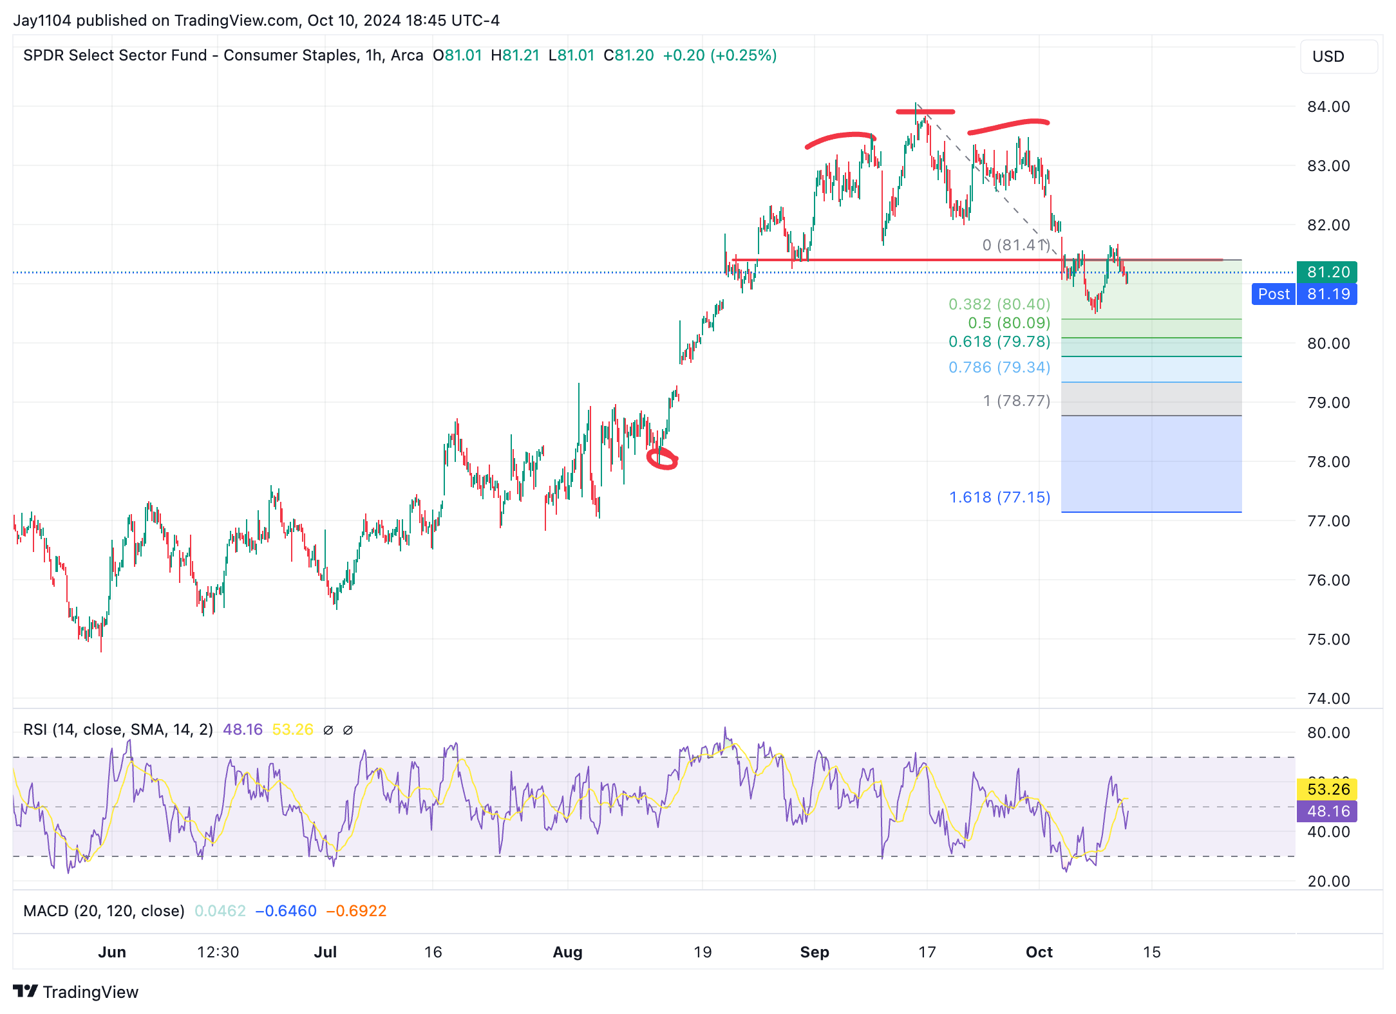Click the RSI 48.16 purple value tag
Viewport: 1396px width, 1014px height.
pyautogui.click(x=1327, y=811)
